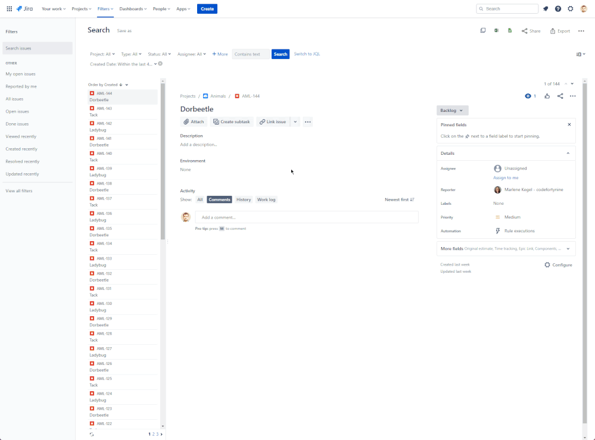Open the Backlog status dropdown
The image size is (595, 440).
coord(452,110)
